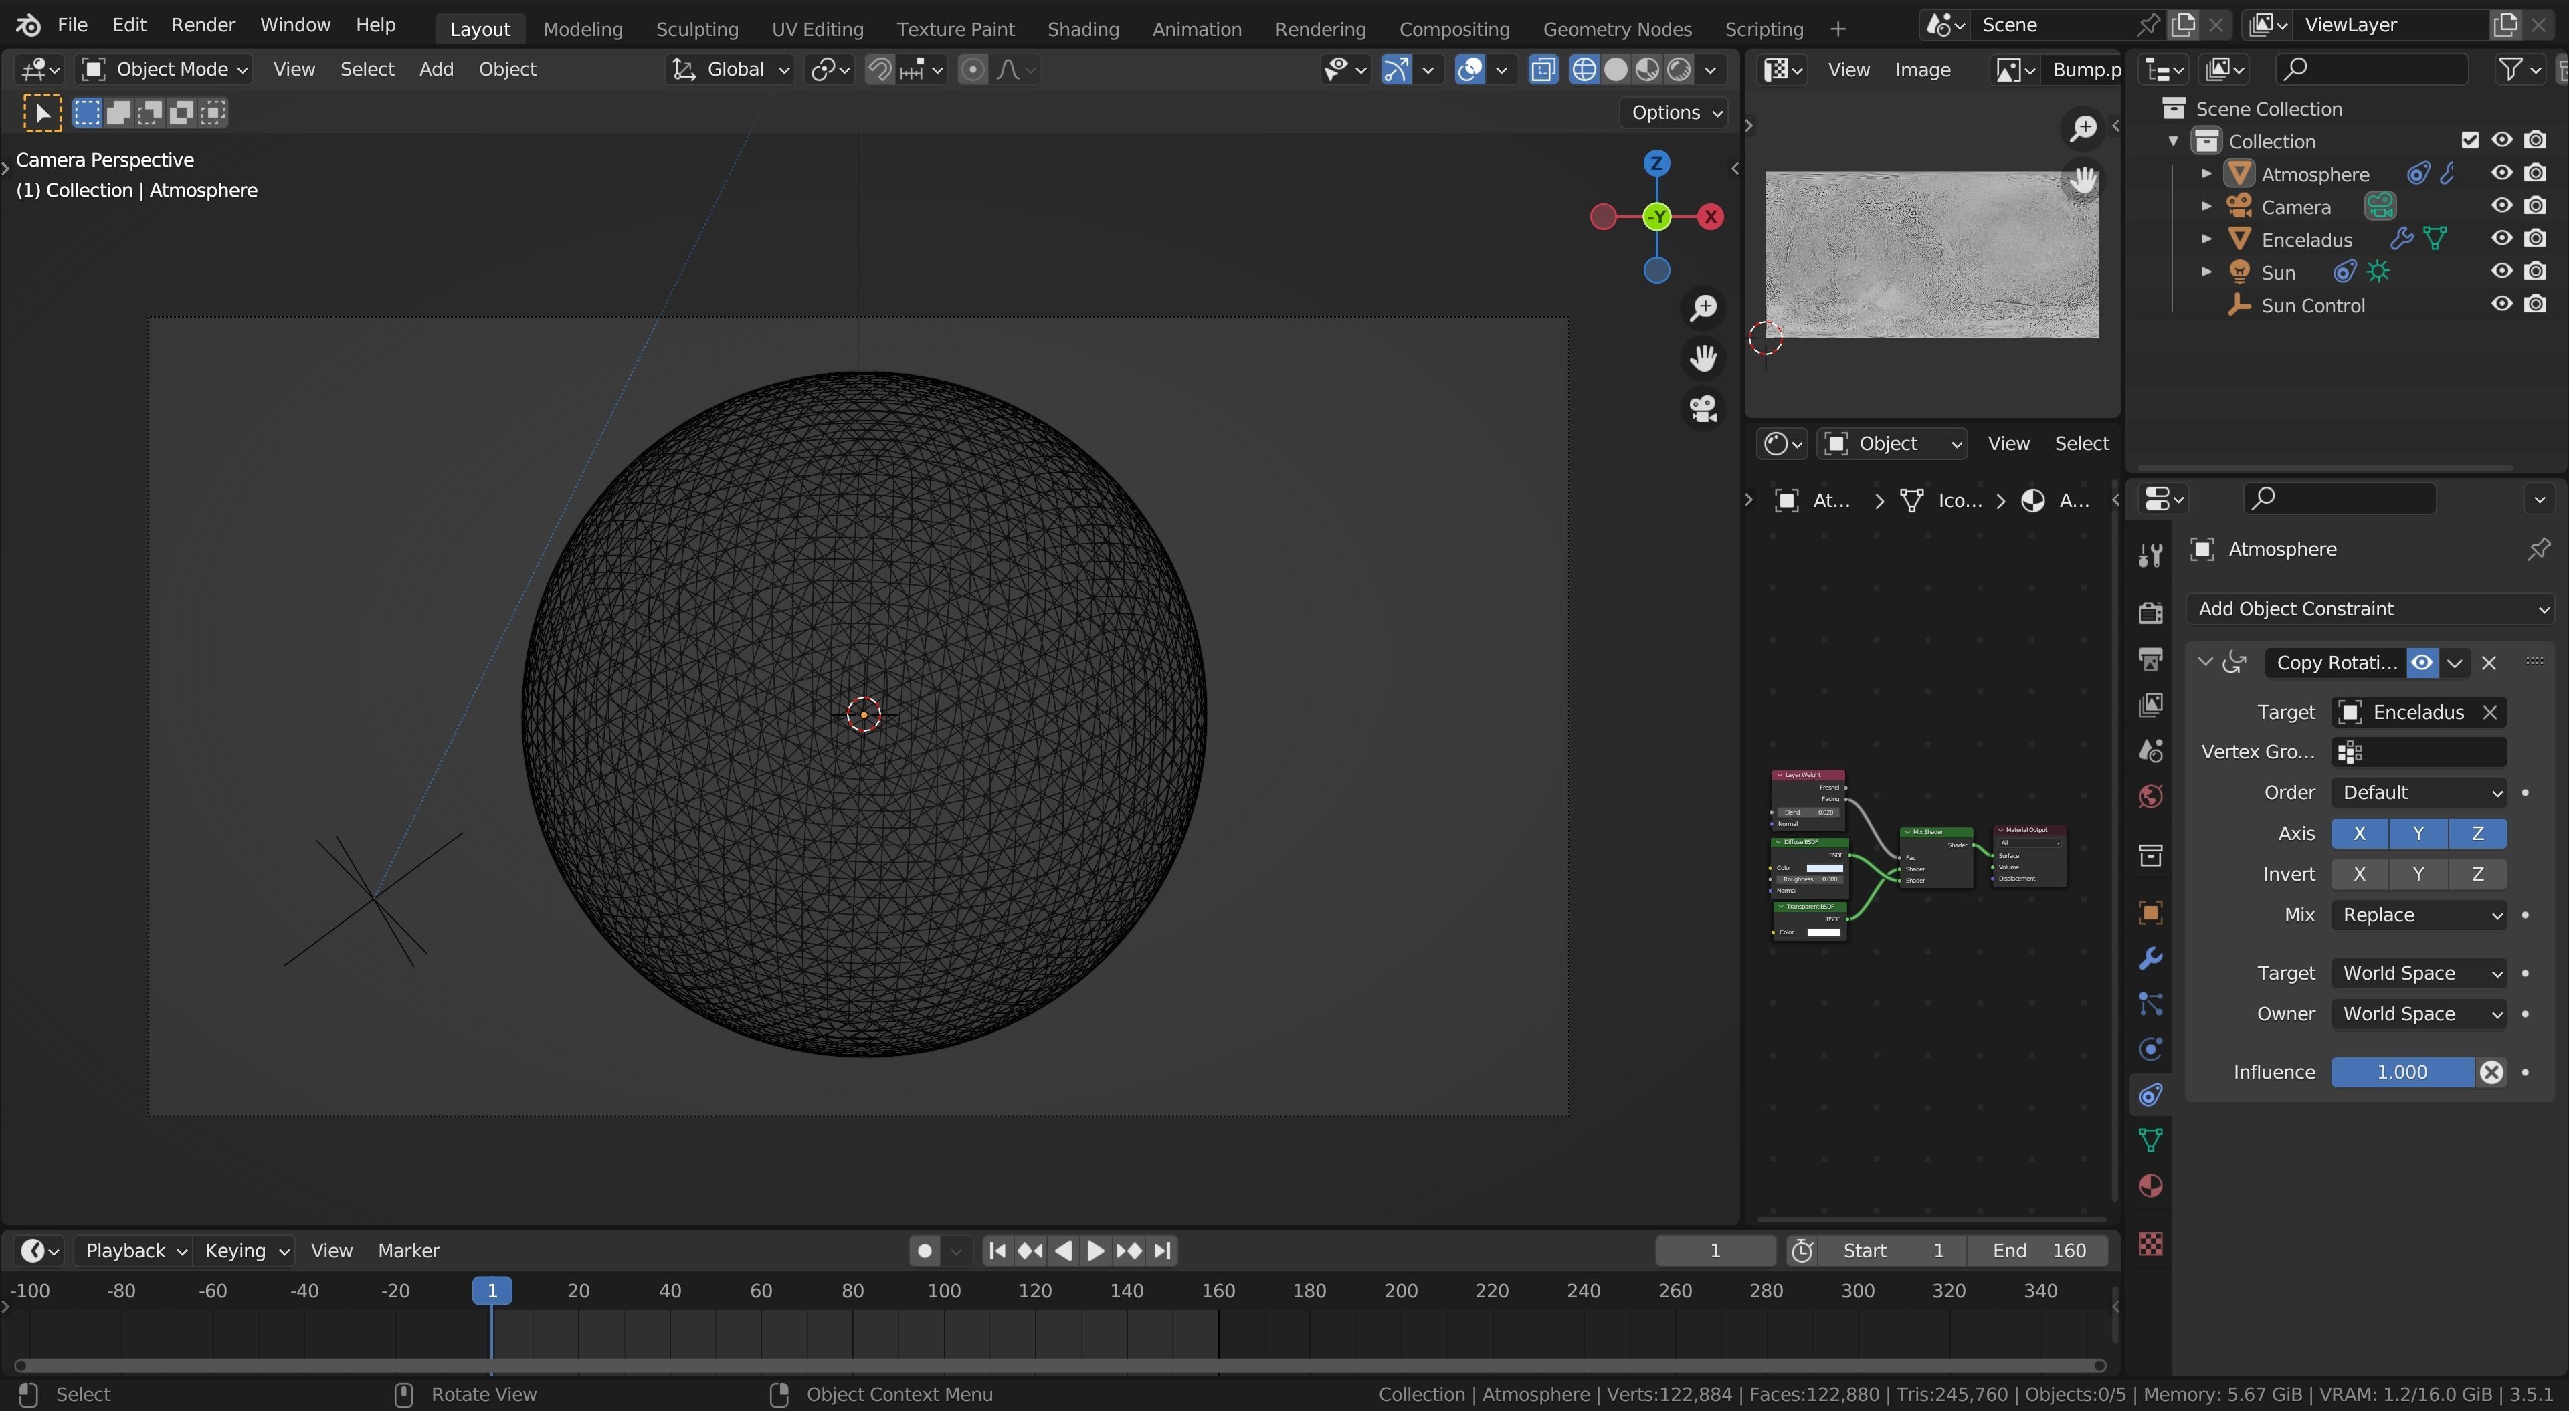Open the Output properties tab icon
Image resolution: width=2569 pixels, height=1411 pixels.
(x=2150, y=658)
